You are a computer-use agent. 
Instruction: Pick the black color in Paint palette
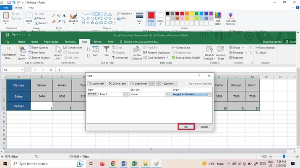tap(167, 13)
